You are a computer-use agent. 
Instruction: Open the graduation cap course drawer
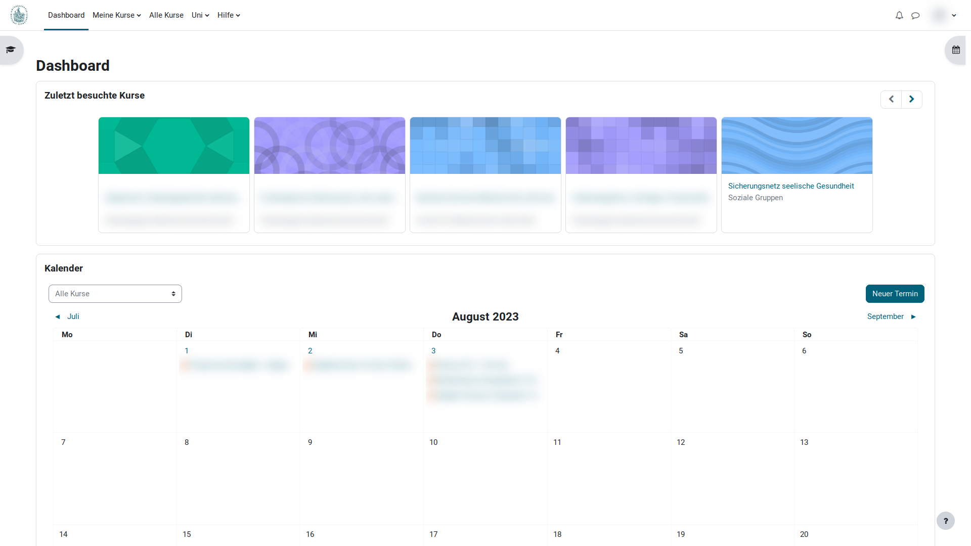tap(11, 50)
